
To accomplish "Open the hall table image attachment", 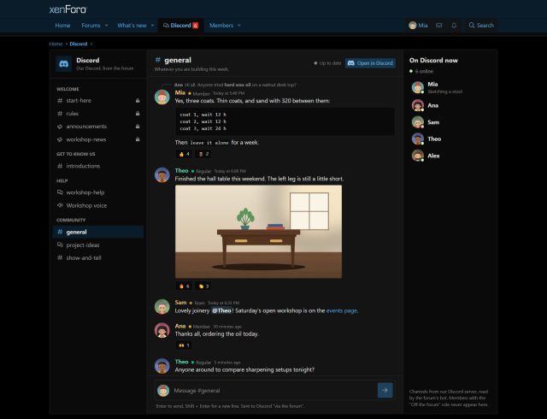I will click(258, 232).
